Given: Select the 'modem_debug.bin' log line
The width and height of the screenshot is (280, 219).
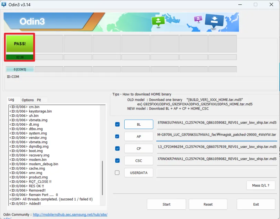Looking at the screenshot, I should point(33,164).
